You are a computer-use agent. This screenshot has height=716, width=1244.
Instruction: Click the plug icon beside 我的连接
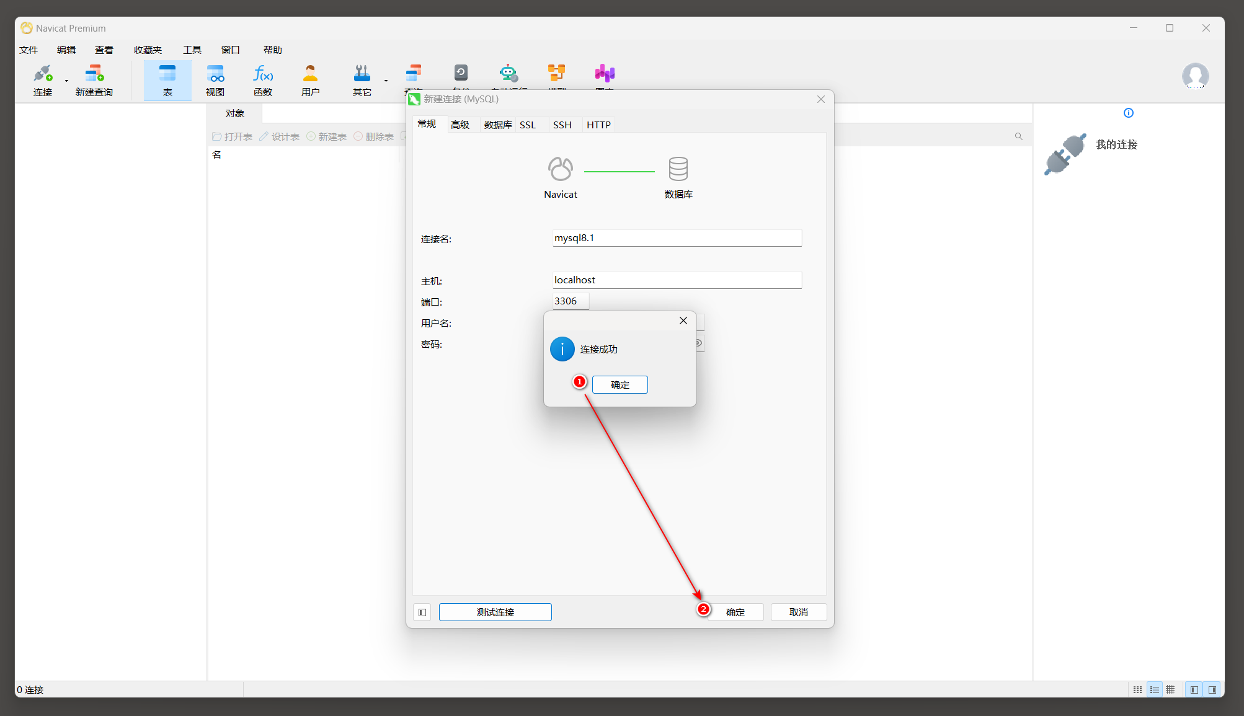(1065, 154)
